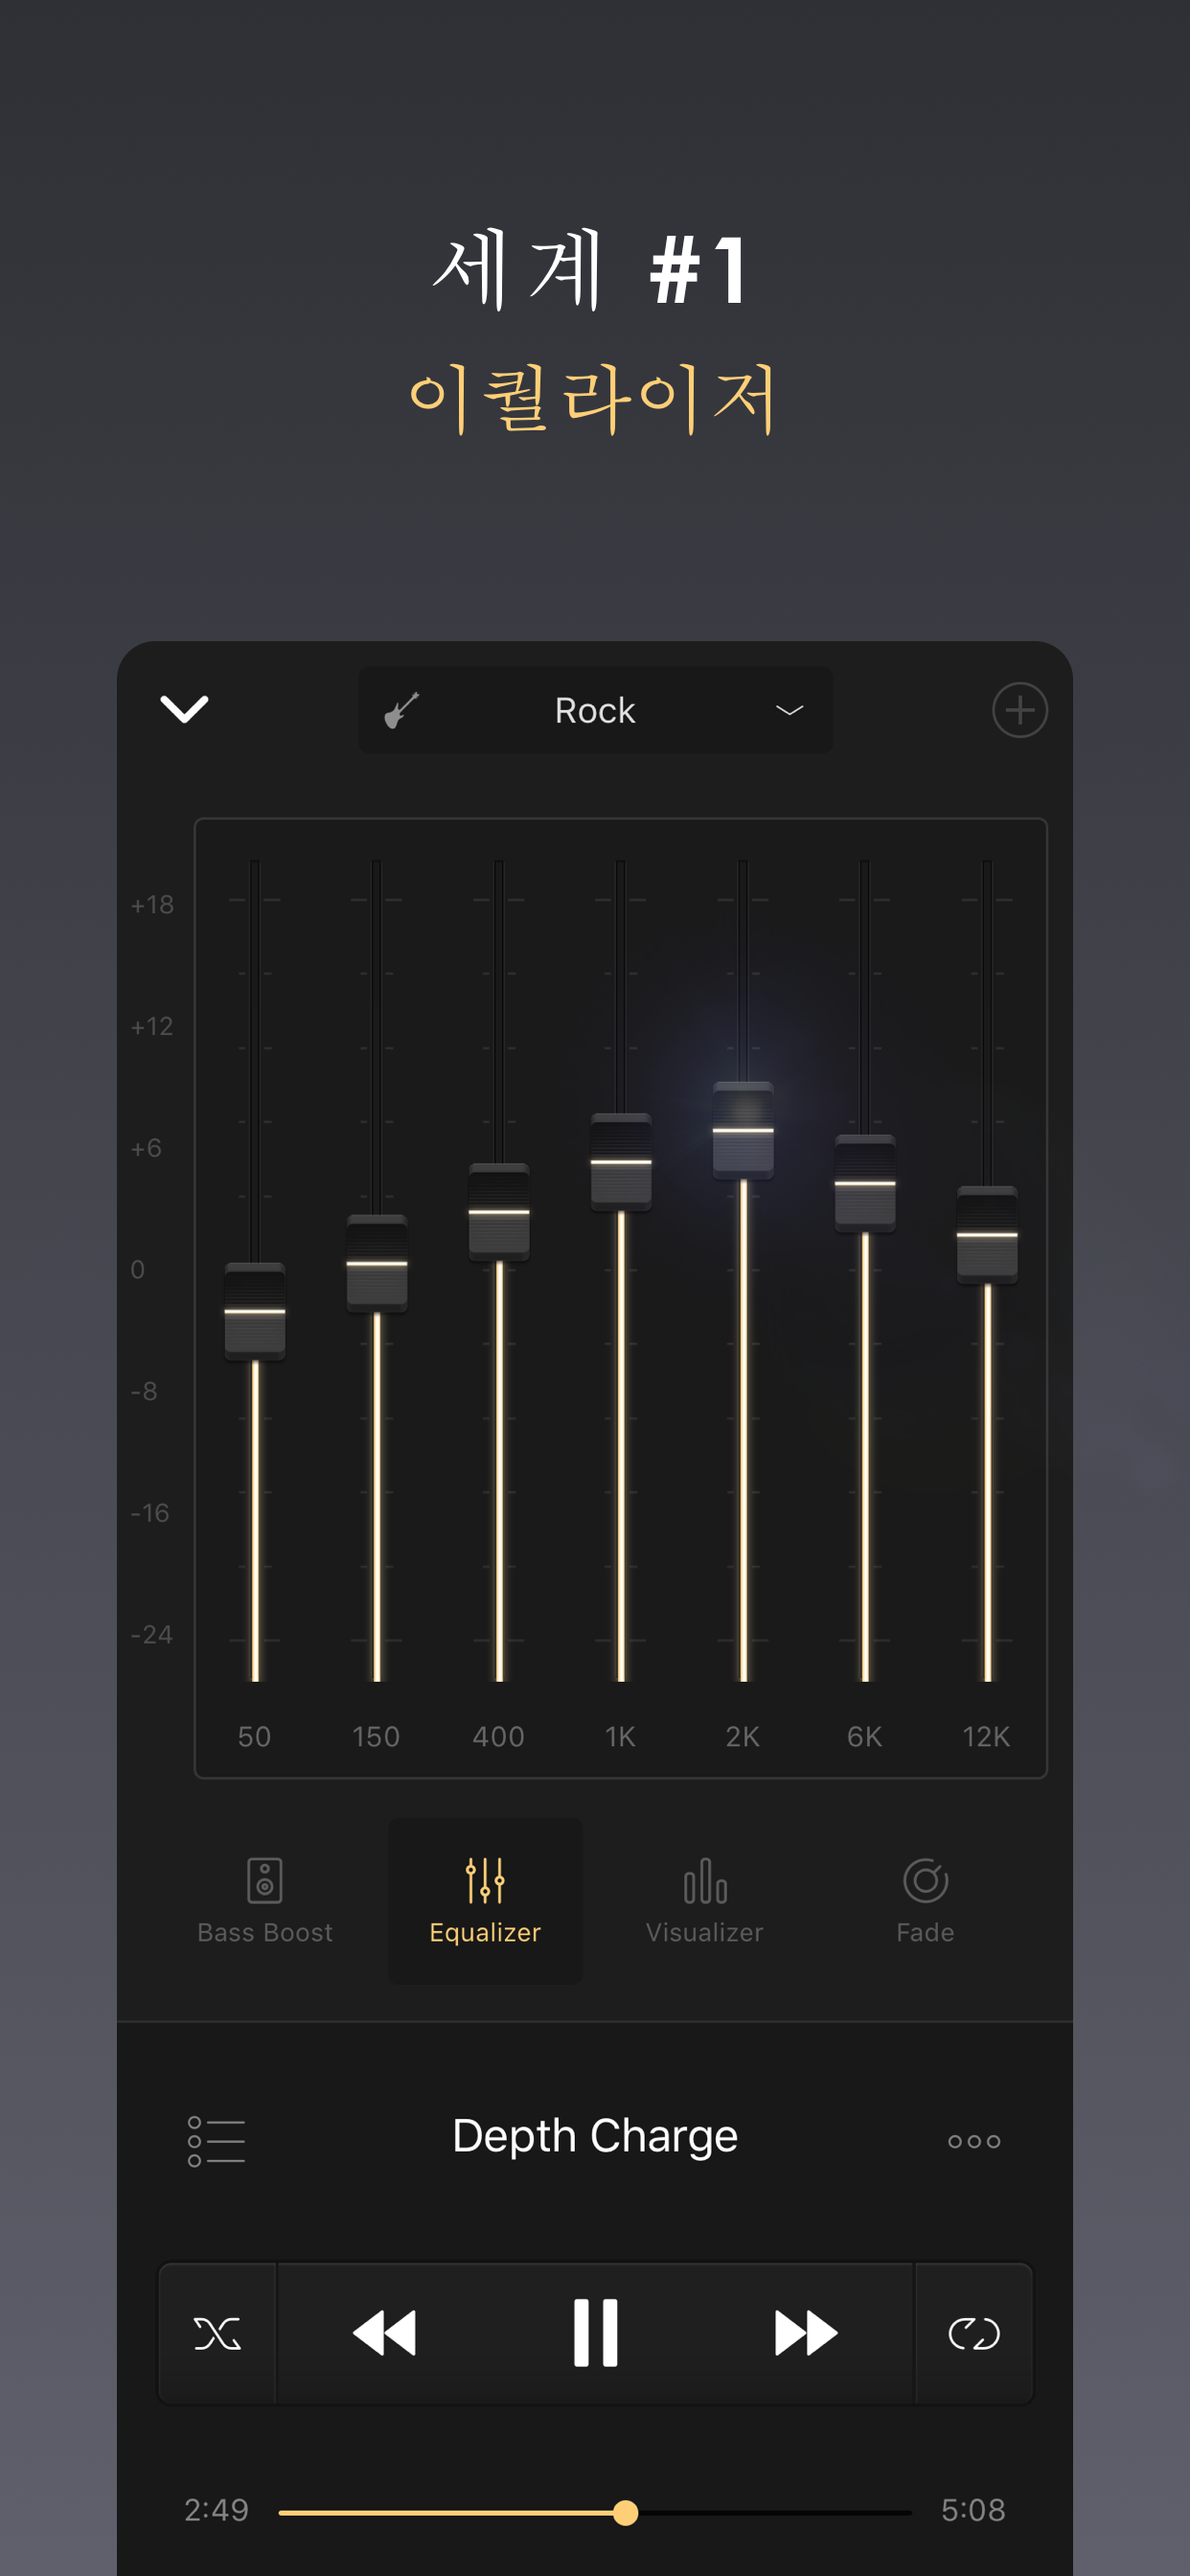The height and width of the screenshot is (2576, 1190).
Task: Skip forward to the next track
Action: (x=805, y=2334)
